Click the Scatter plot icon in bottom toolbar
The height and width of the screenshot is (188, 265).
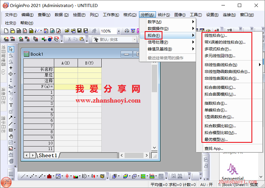tap(32, 176)
